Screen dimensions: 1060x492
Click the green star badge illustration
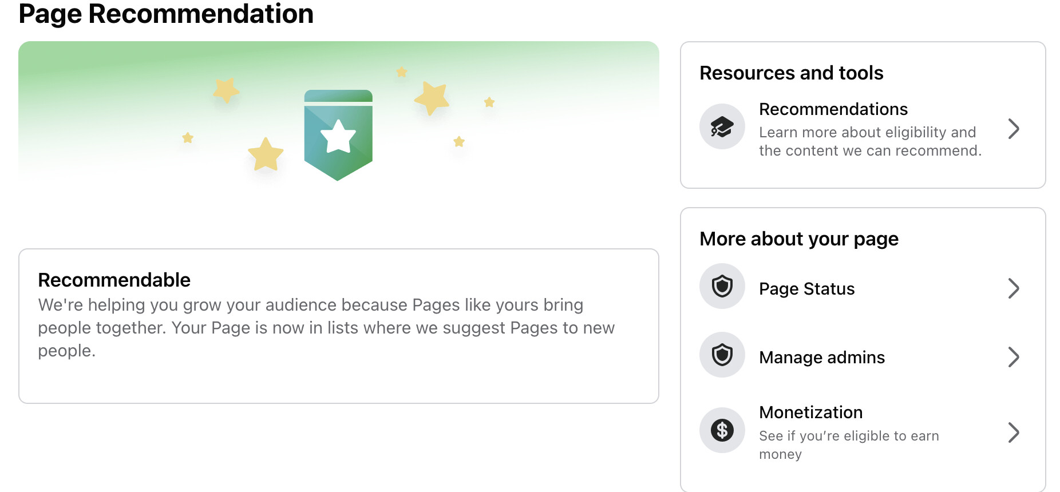coord(338,135)
